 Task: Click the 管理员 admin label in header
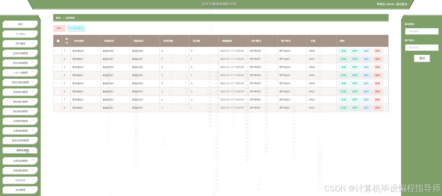coord(385,4)
